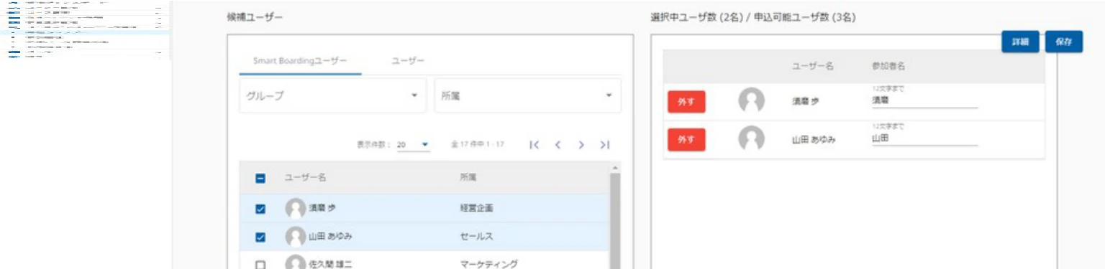The height and width of the screenshot is (269, 1105).
Task: Click 山田 あゆみ avatar in selected users panel
Action: [751, 138]
